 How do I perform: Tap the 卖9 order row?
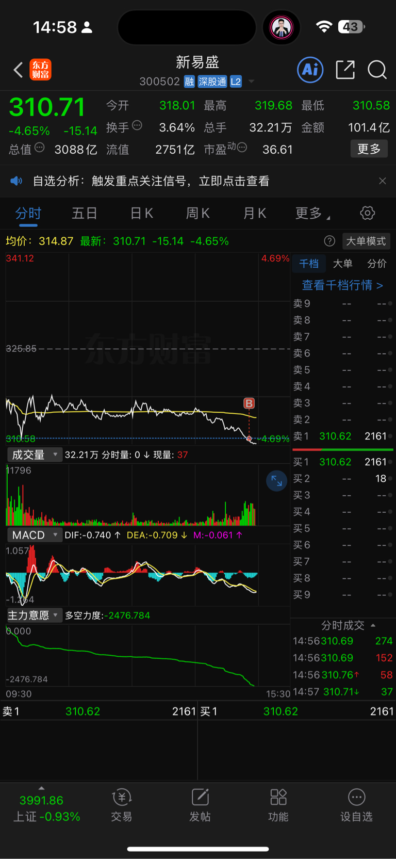(342, 304)
